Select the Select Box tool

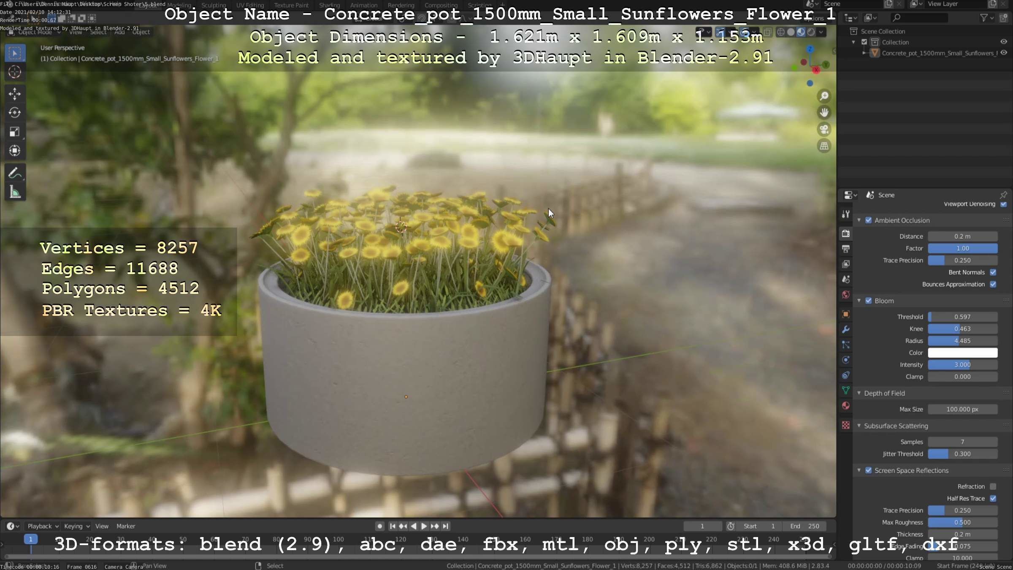click(15, 53)
